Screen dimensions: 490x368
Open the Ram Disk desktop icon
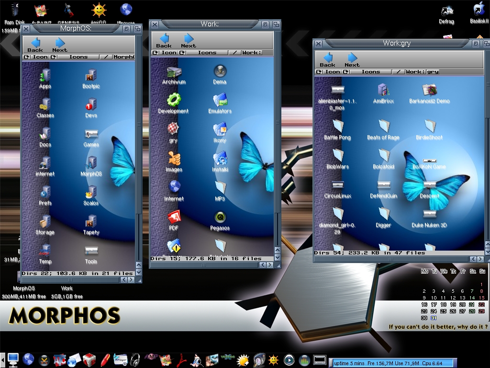[x=14, y=14]
